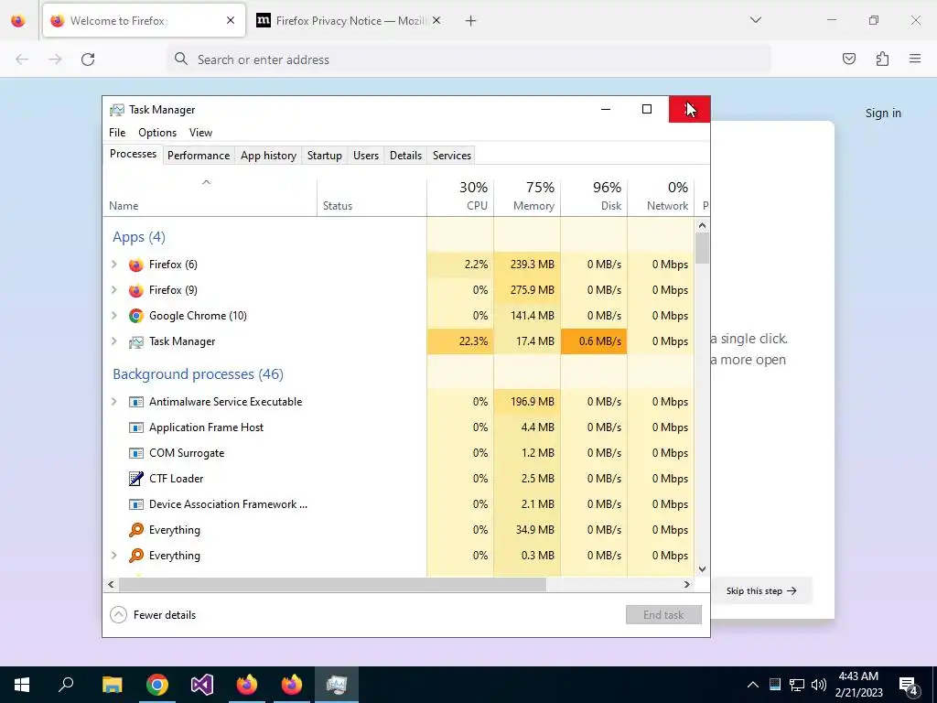The height and width of the screenshot is (703, 937).
Task: Click the vertical scrollbar thumb in process list
Action: point(702,248)
